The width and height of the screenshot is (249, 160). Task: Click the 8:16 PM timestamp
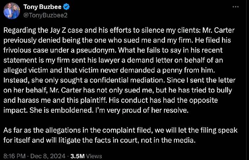(x=14, y=156)
